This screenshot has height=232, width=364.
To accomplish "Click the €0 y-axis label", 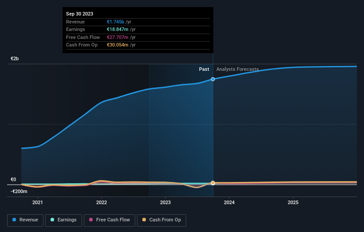I will click(13, 180).
